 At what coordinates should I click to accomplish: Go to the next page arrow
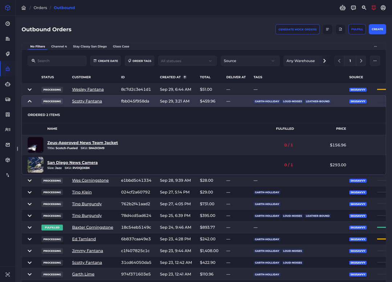tap(361, 61)
